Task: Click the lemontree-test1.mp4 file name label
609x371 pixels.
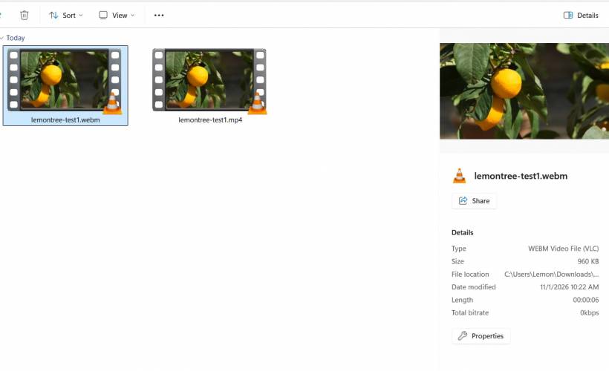Action: coord(210,119)
